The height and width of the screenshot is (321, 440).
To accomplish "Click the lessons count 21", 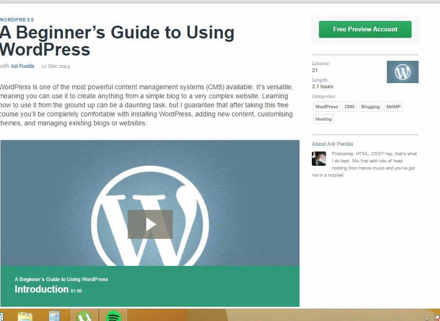I will coord(315,70).
